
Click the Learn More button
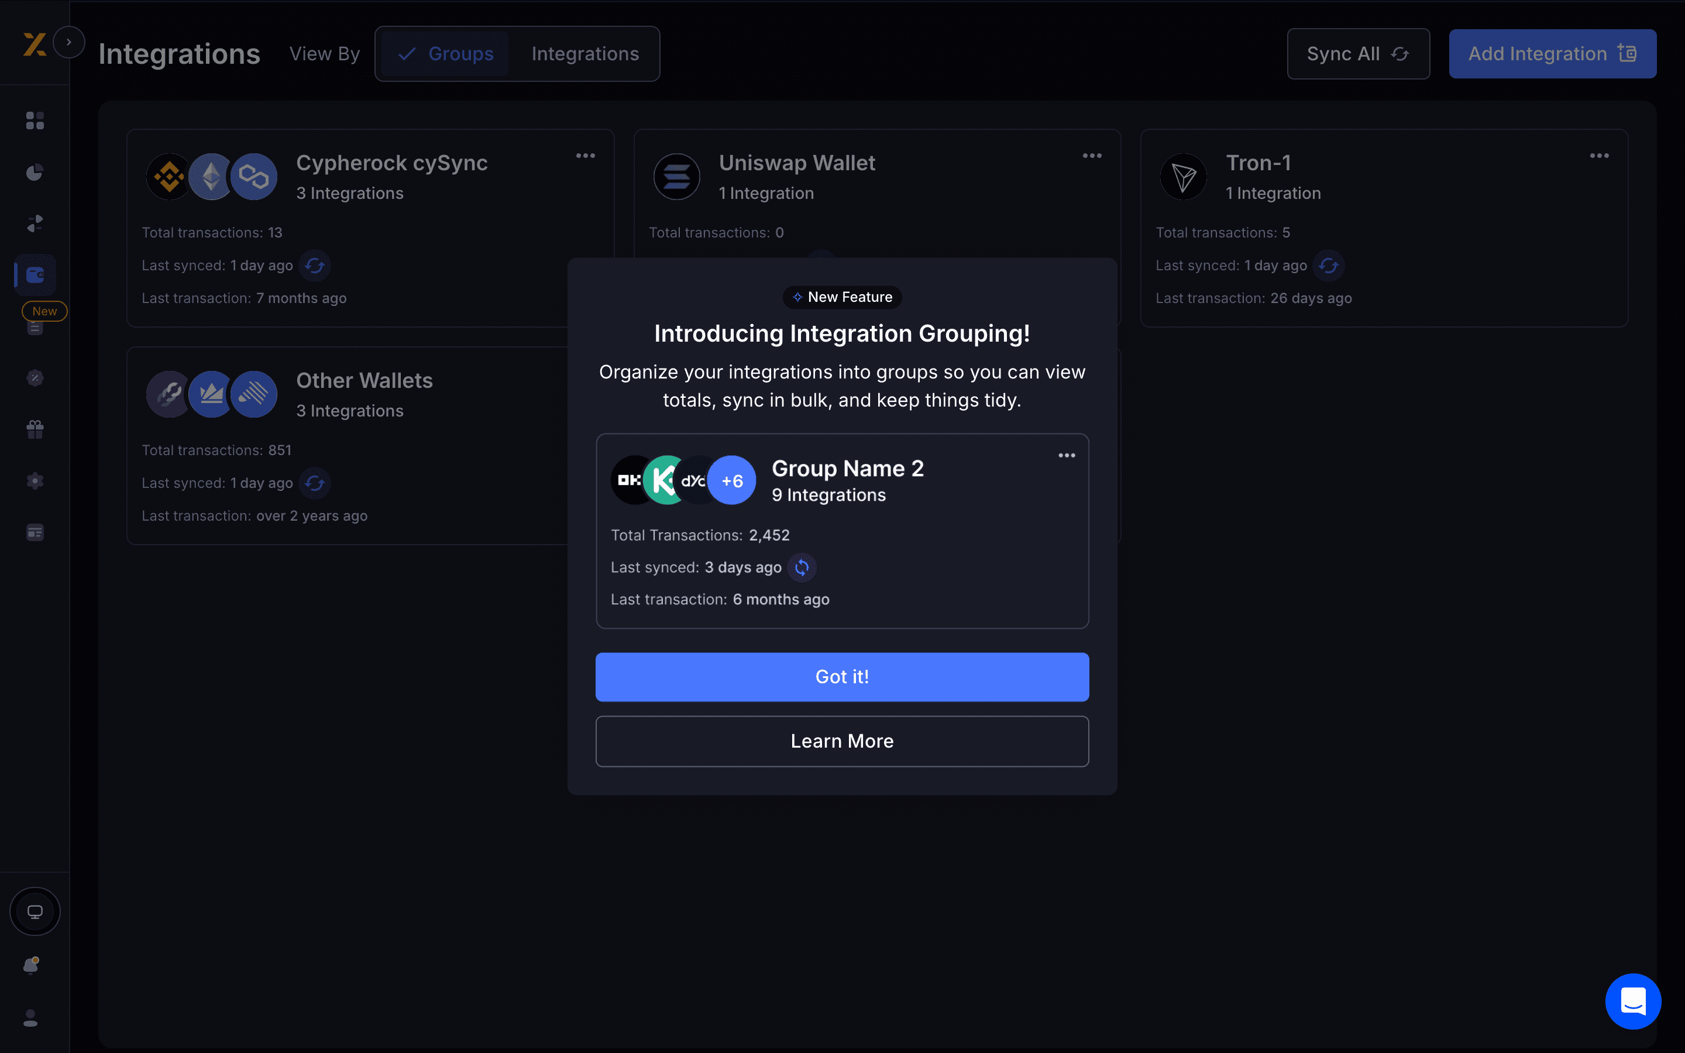tap(842, 741)
